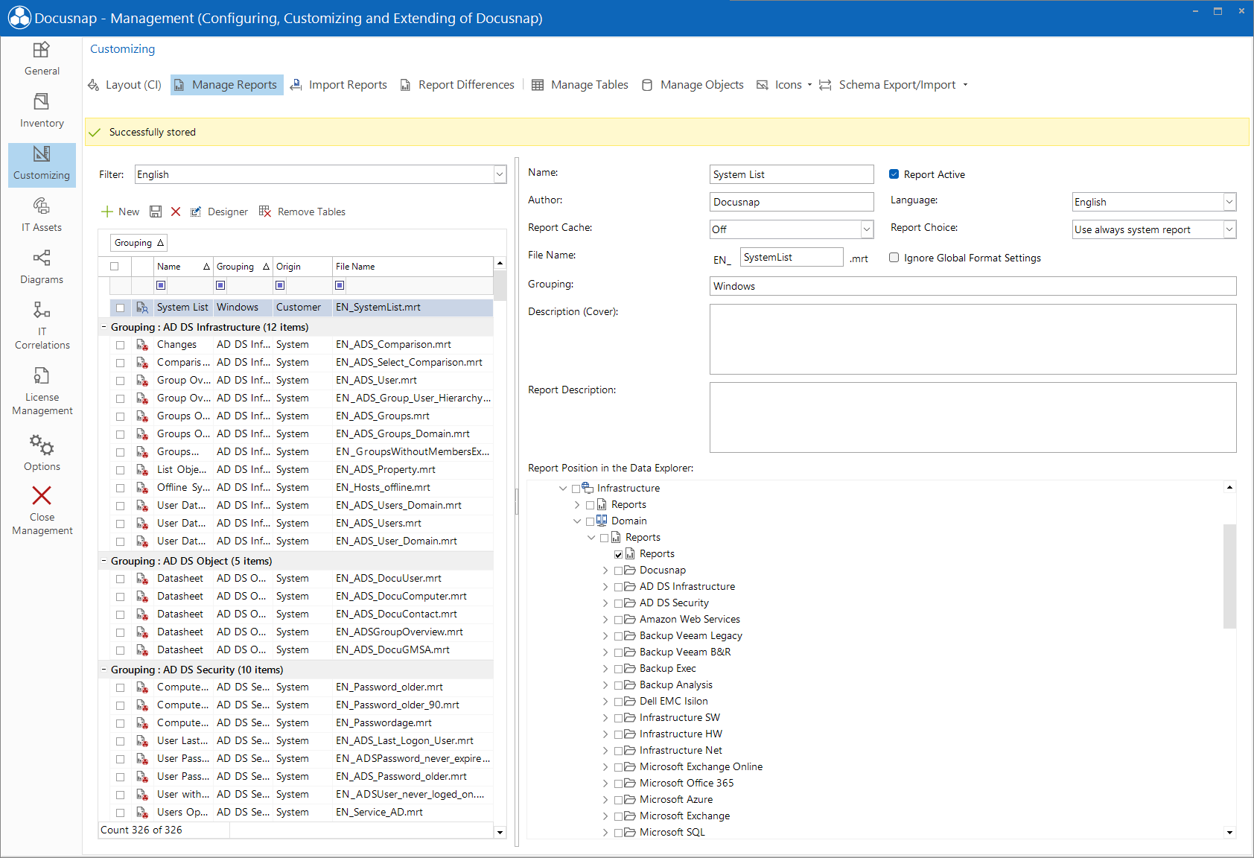Screen dimensions: 1254x858
Task: Open License Management section
Action: 42,391
